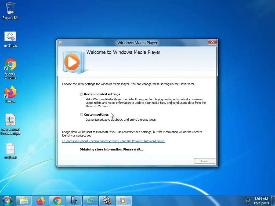Open the film reel taskbar application
Image resolution: width=275 pixels, height=206 pixels.
(107, 201)
